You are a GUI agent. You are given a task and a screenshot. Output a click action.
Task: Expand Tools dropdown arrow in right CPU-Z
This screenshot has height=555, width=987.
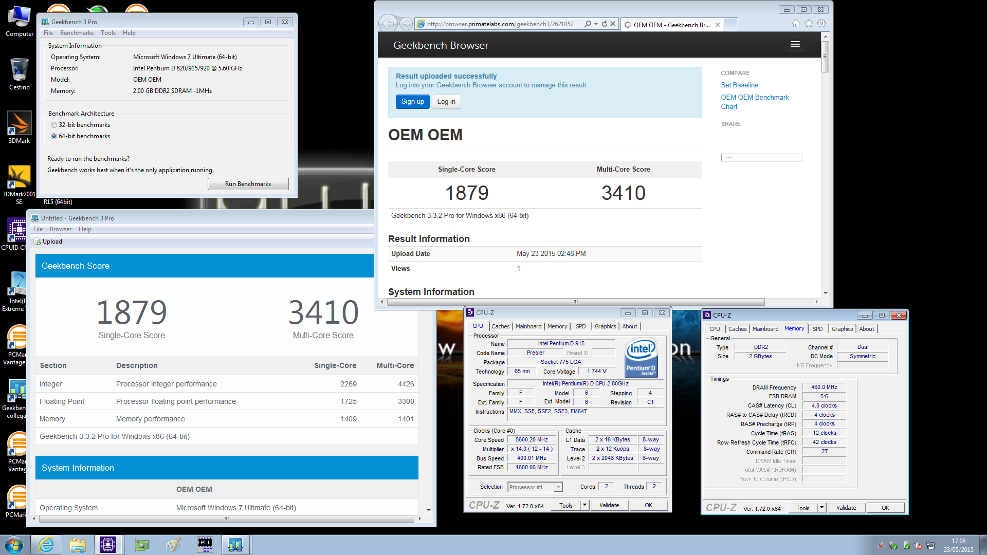[821, 508]
